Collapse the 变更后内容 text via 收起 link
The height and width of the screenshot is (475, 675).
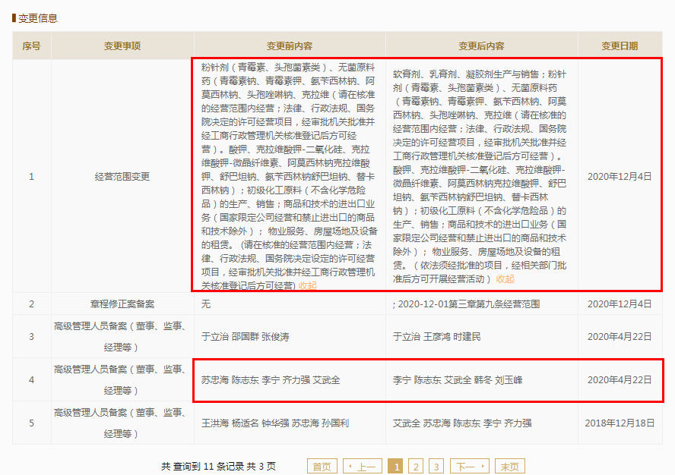(x=505, y=279)
